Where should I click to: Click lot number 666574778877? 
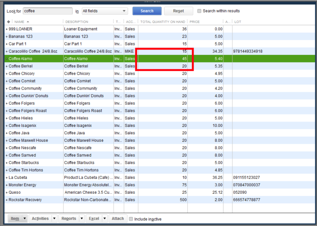(246, 200)
